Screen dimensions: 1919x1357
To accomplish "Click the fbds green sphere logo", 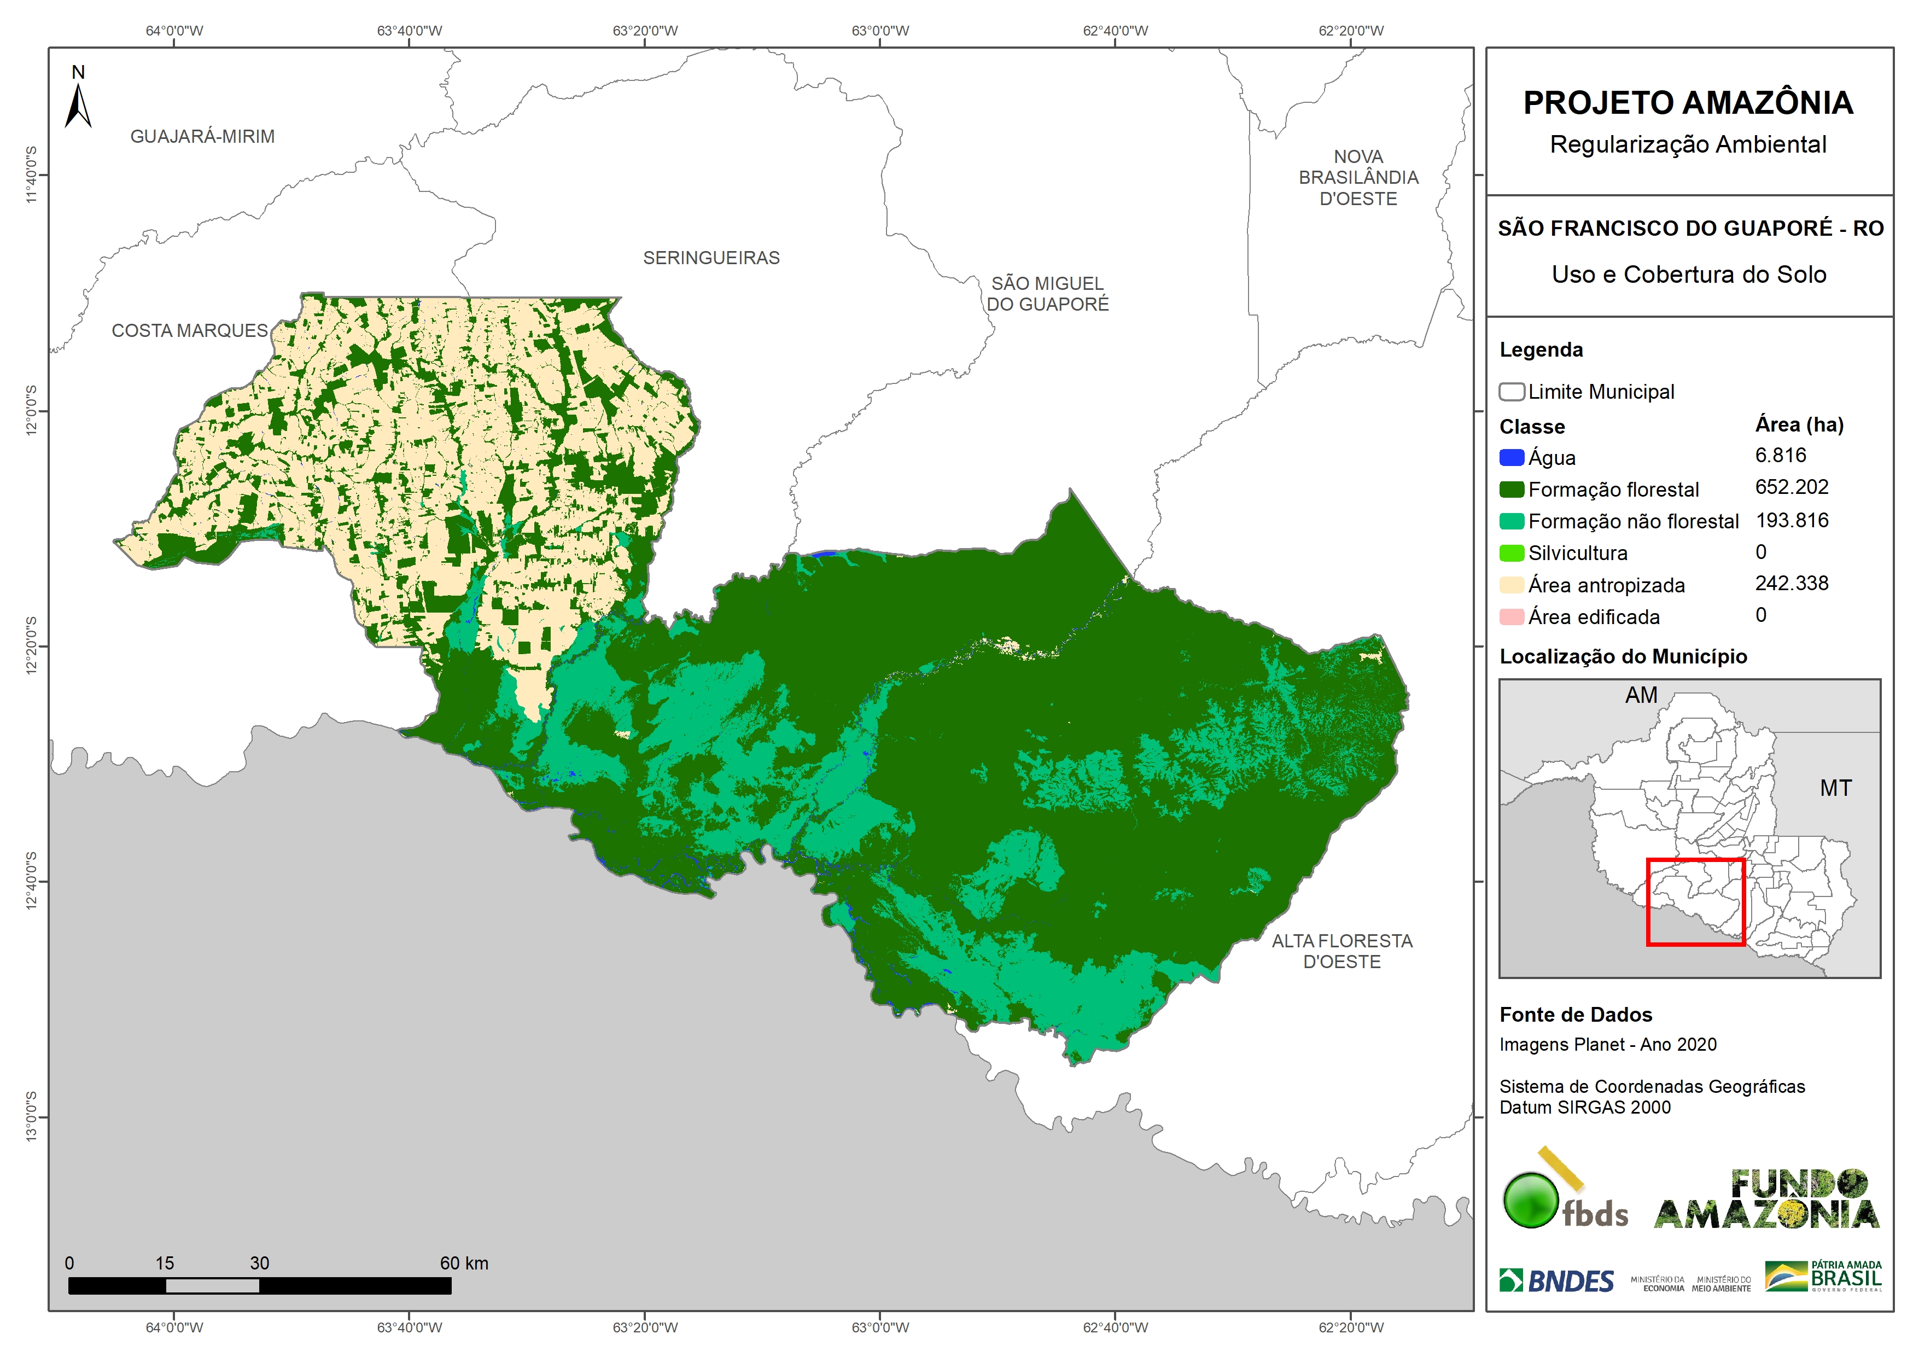I will click(1530, 1200).
